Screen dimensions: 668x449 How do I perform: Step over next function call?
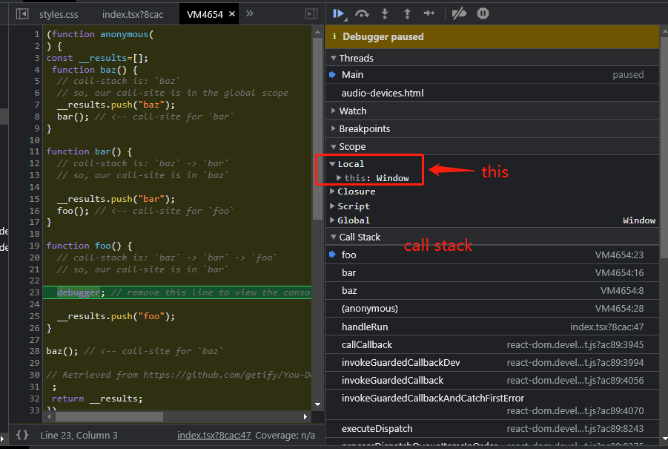pos(362,13)
